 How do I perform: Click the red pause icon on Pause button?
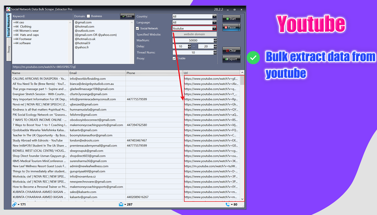click(226, 27)
